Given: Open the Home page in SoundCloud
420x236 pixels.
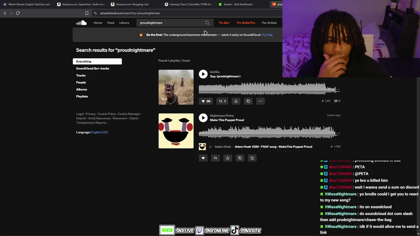Looking at the screenshot, I should coord(98,23).
